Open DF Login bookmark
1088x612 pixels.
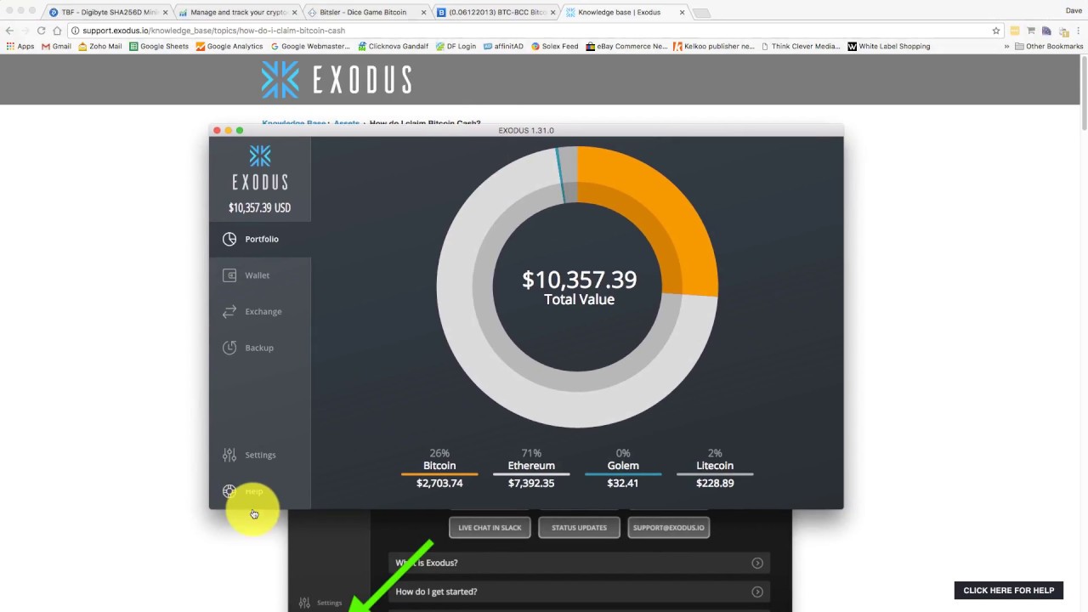tap(456, 46)
